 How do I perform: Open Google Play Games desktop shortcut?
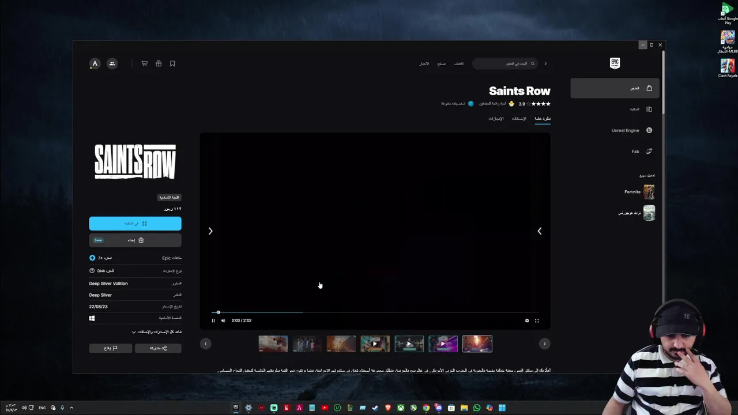click(x=728, y=14)
